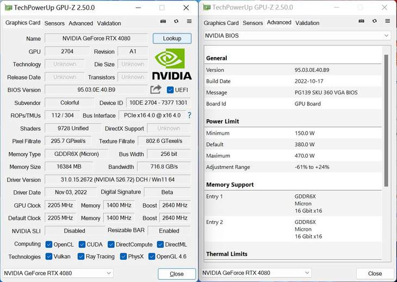Click the screenshot camera icon in left GPU-Z window
Image resolution: width=397 pixels, height=282 pixels.
163,22
